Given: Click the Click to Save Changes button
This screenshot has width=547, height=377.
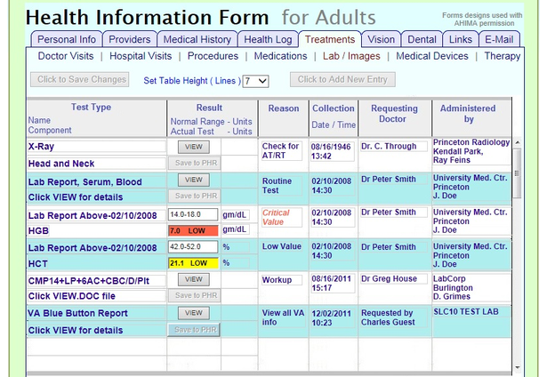Looking at the screenshot, I should 80,79.
